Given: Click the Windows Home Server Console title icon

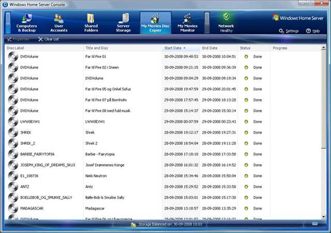Looking at the screenshot, I should pyautogui.click(x=5, y=4).
